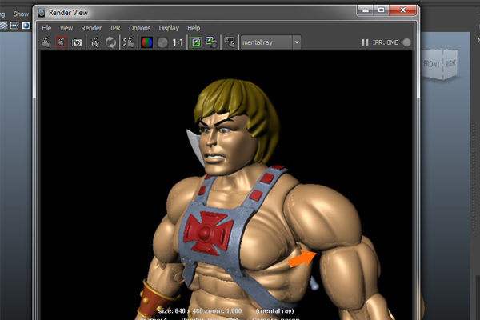
Task: Click the render diagnostics icon beside renderer dropdown
Action: point(230,42)
